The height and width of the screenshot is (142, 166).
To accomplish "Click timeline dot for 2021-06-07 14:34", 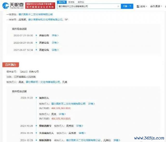I will 36,50.
